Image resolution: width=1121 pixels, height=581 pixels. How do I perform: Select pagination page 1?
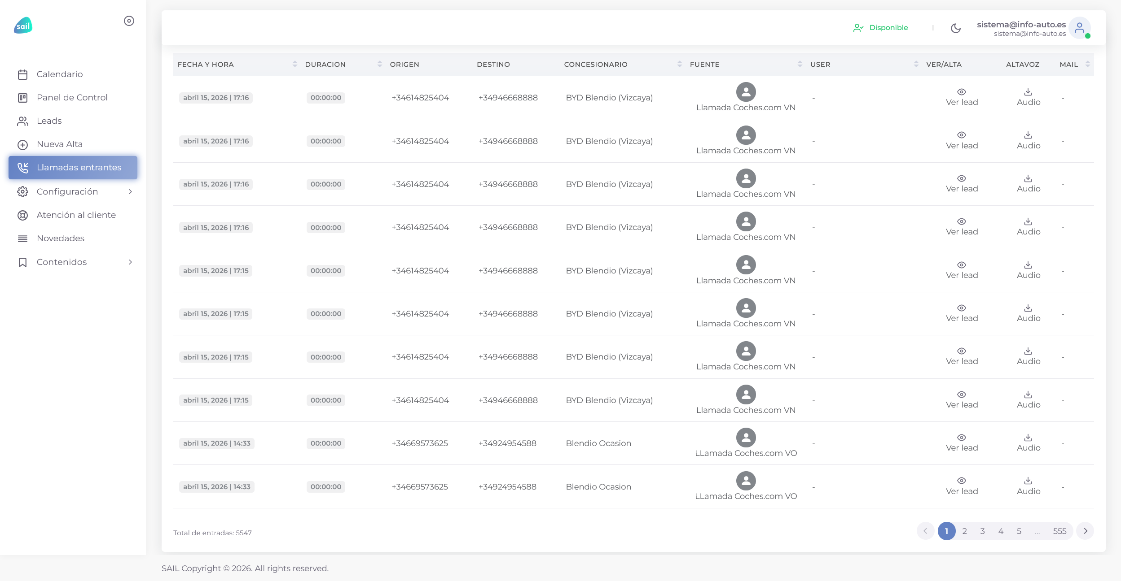(946, 531)
